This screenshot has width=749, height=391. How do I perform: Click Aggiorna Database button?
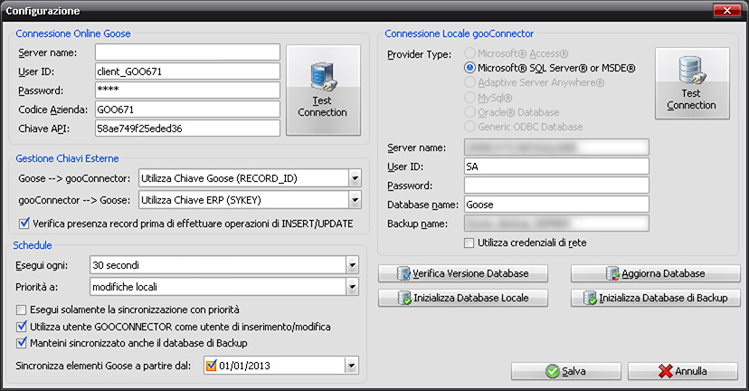point(655,273)
